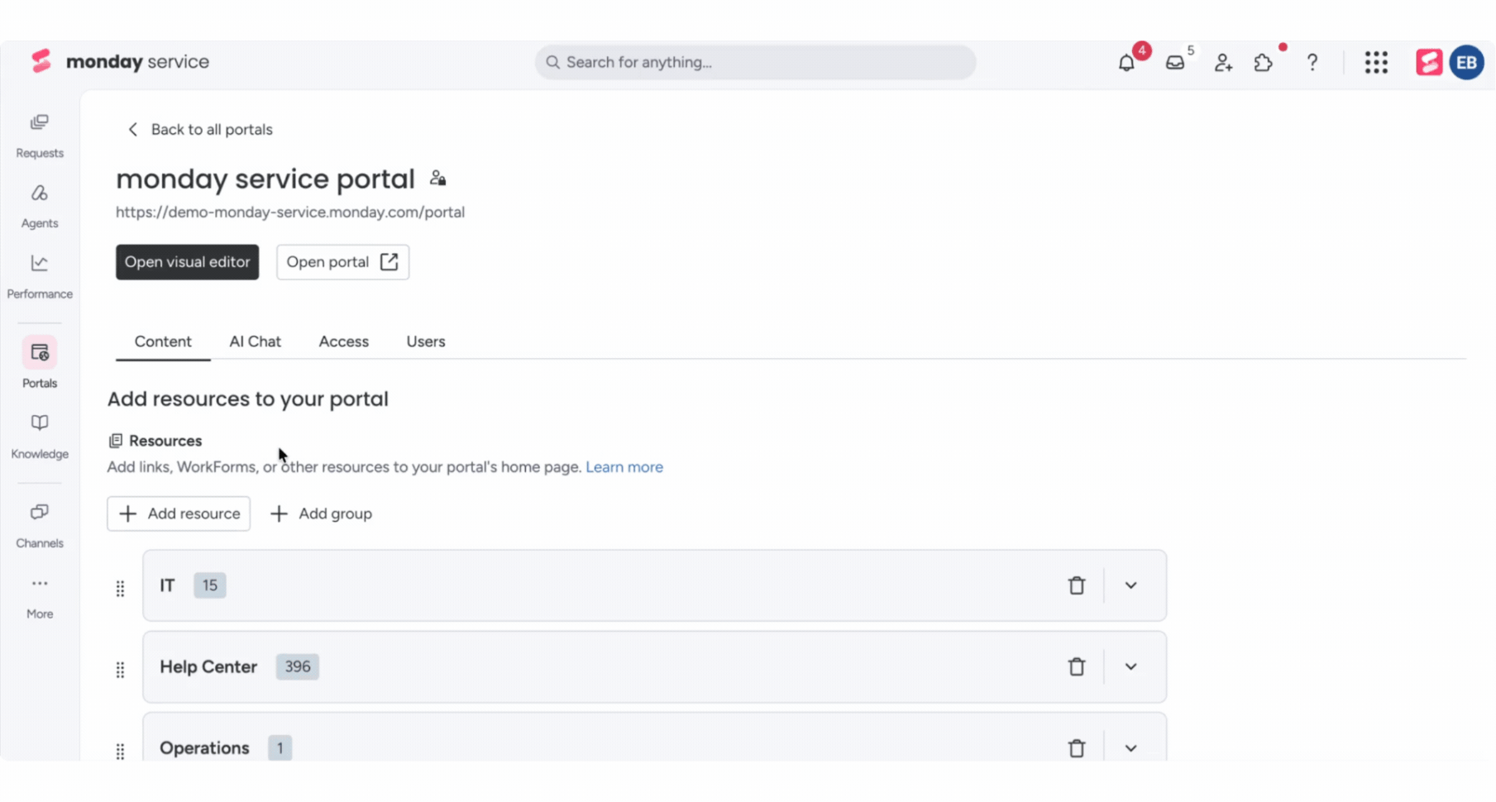Open the apps marketplace puzzle icon
Image resolution: width=1496 pixels, height=802 pixels.
[x=1263, y=63]
